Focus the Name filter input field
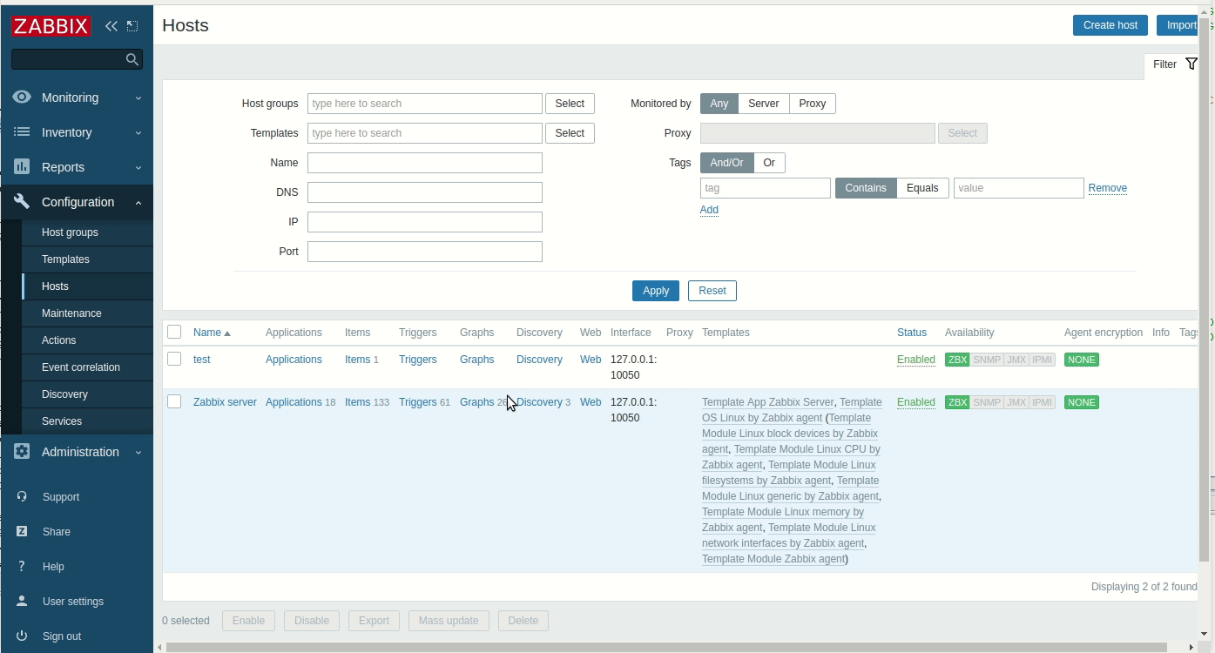Viewport: 1215px width, 653px height. pos(425,163)
